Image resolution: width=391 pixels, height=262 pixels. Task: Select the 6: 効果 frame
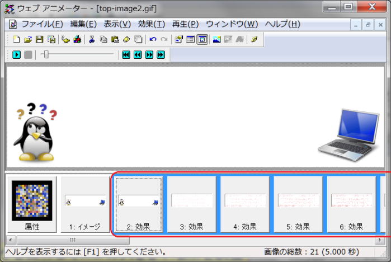(x=351, y=204)
